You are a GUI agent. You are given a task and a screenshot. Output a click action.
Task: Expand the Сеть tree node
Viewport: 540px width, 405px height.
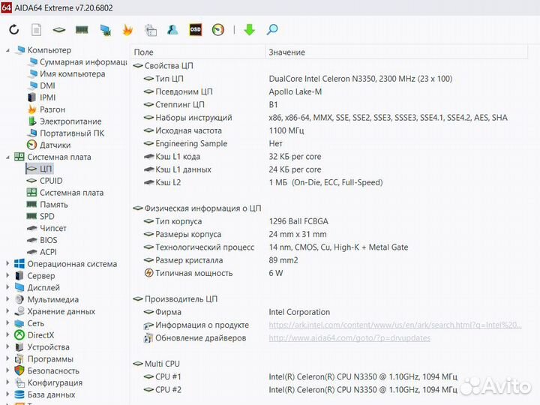[x=7, y=323]
